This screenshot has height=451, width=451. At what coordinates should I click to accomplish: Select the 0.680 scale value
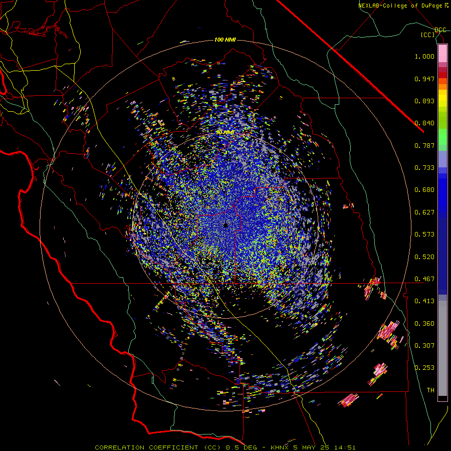424,190
